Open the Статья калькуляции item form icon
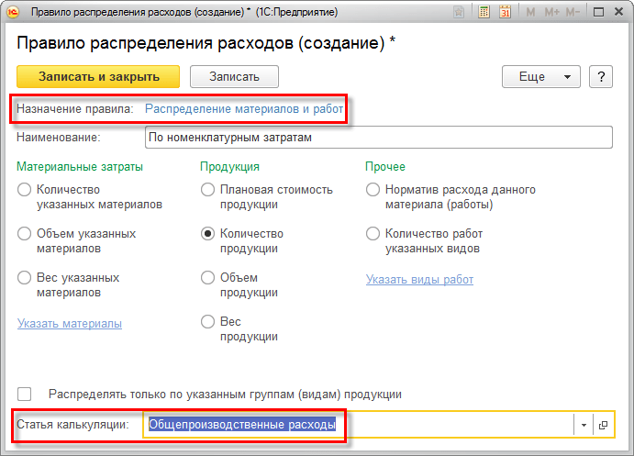 [x=602, y=425]
